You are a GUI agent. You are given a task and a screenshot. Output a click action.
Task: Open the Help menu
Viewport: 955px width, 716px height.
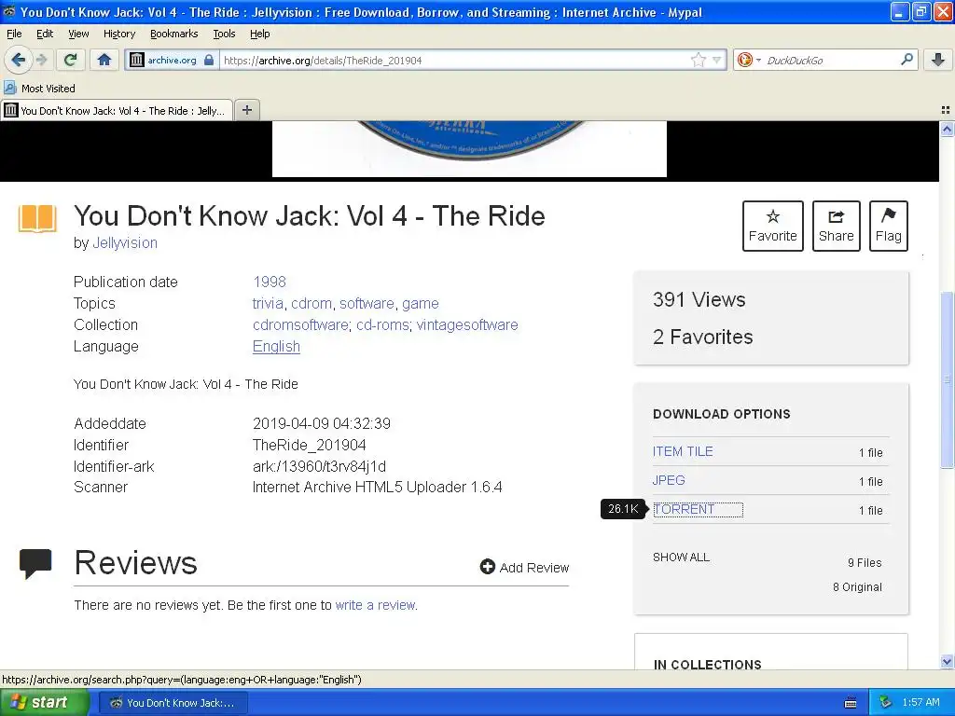pos(259,34)
